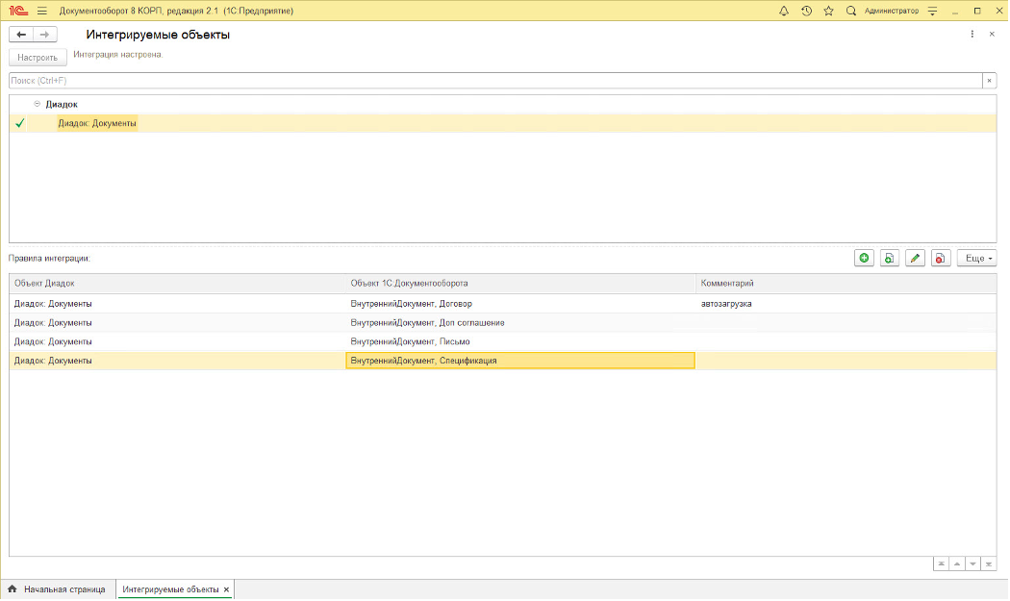Select the ВнутреннийДокумент, Доп соглашение cell

tap(520, 323)
